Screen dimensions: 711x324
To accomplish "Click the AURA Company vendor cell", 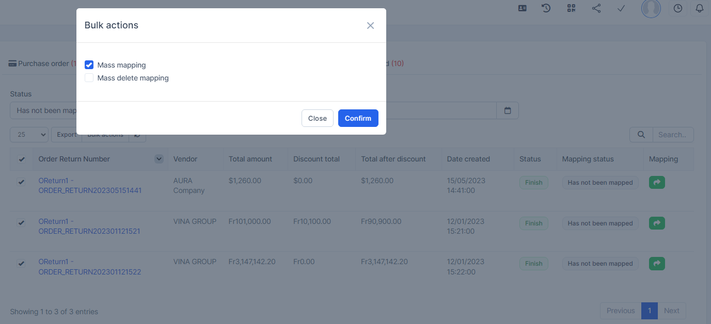I will (189, 186).
